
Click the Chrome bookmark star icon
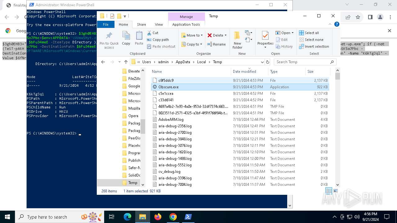click(x=358, y=17)
